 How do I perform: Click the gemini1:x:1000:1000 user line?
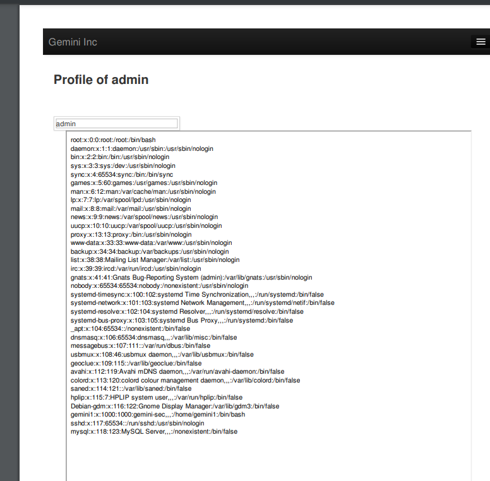(x=158, y=415)
